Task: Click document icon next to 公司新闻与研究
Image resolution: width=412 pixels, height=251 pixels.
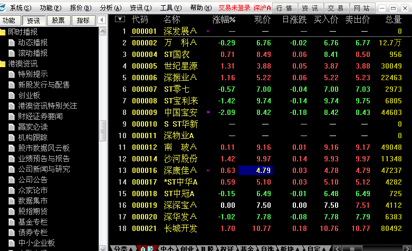Action: pyautogui.click(x=12, y=169)
